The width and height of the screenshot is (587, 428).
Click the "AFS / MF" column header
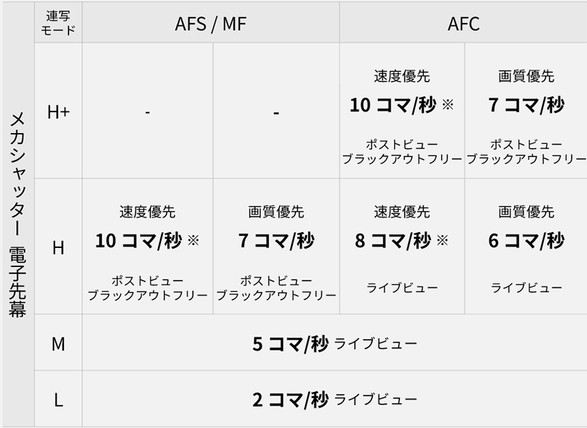tap(211, 24)
